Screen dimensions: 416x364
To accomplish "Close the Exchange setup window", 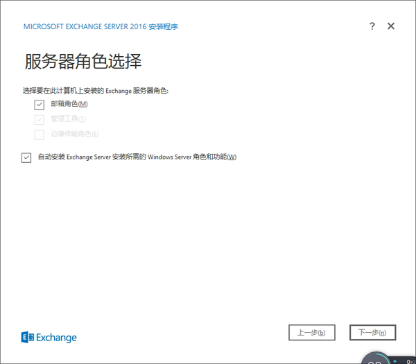I will pyautogui.click(x=391, y=26).
